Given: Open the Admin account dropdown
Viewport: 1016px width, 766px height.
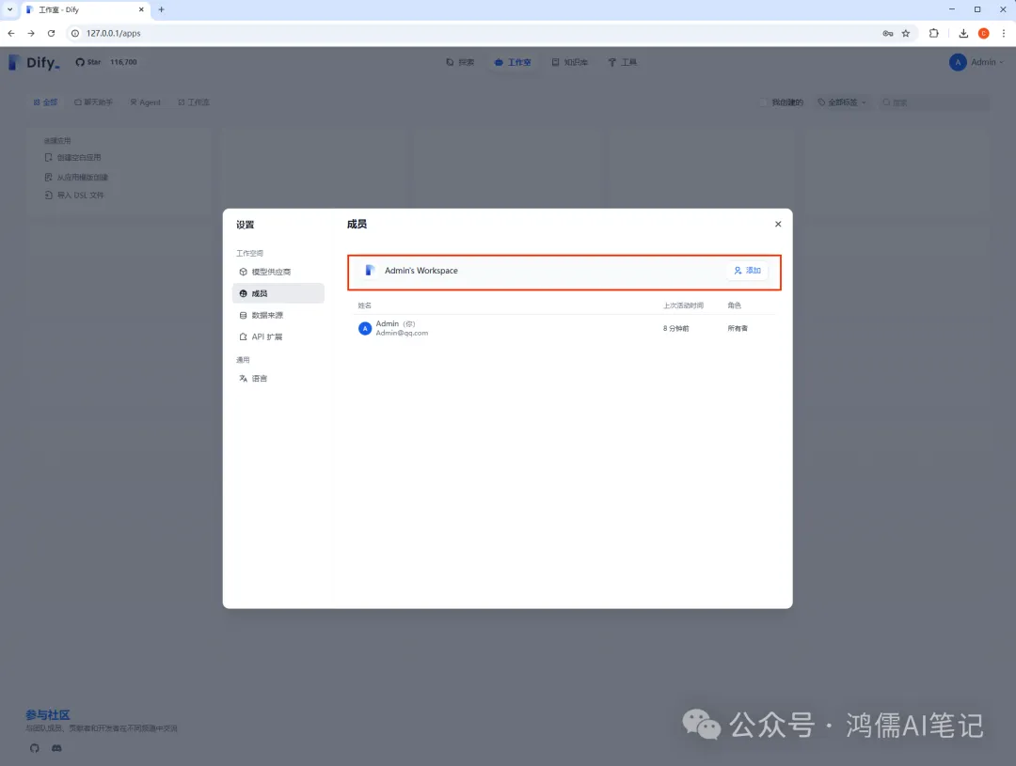Looking at the screenshot, I should (976, 62).
